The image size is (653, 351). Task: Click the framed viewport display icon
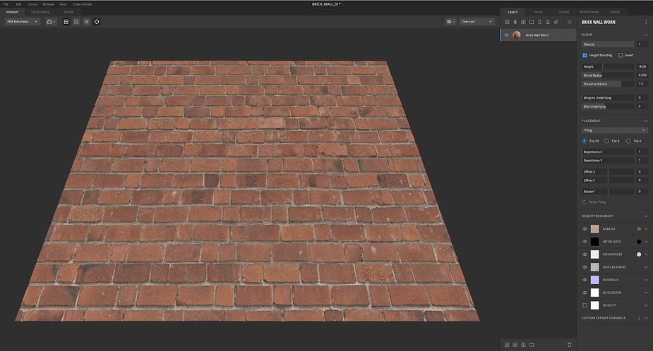point(66,22)
